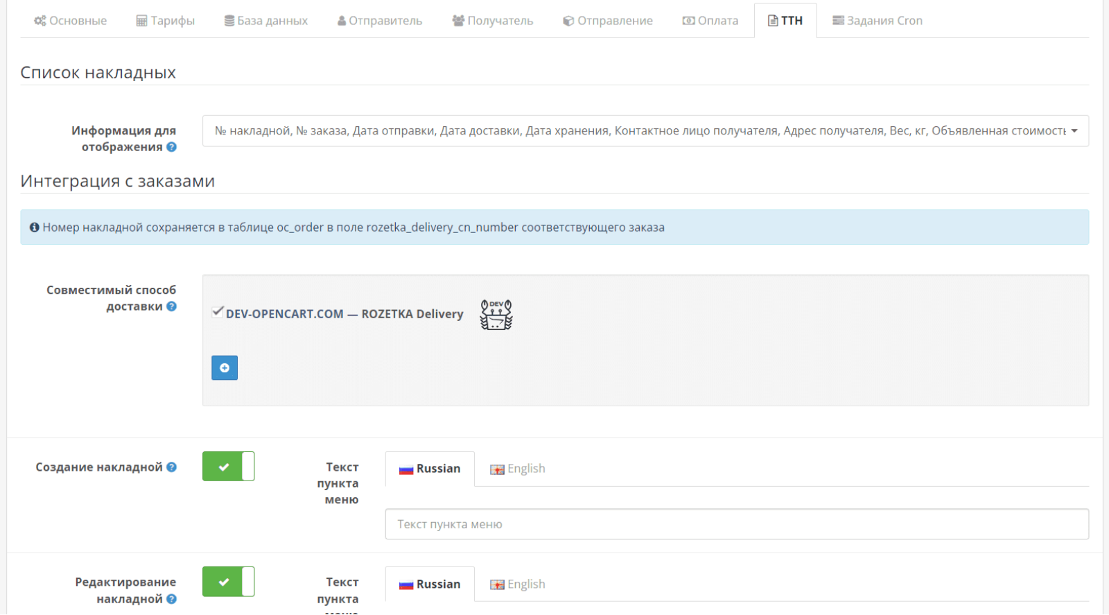The image size is (1109, 615).
Task: Select Russian tab for Создание накладной
Action: click(x=430, y=469)
